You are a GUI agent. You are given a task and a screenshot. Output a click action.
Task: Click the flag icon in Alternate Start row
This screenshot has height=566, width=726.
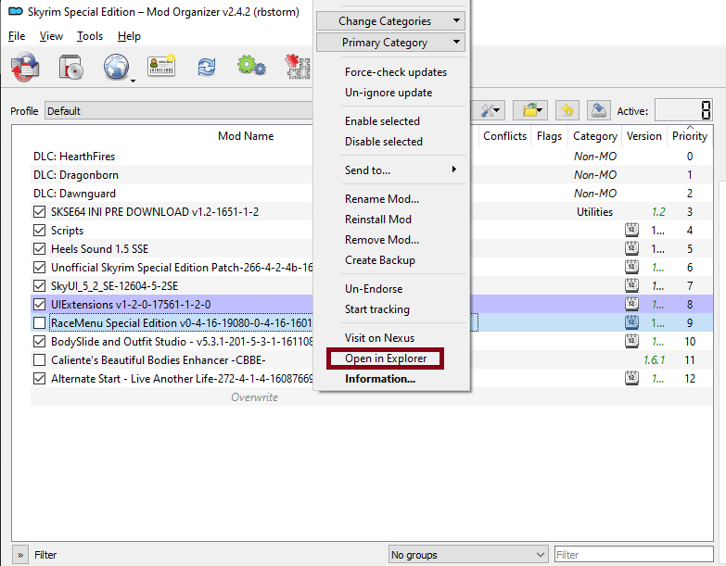coord(631,378)
